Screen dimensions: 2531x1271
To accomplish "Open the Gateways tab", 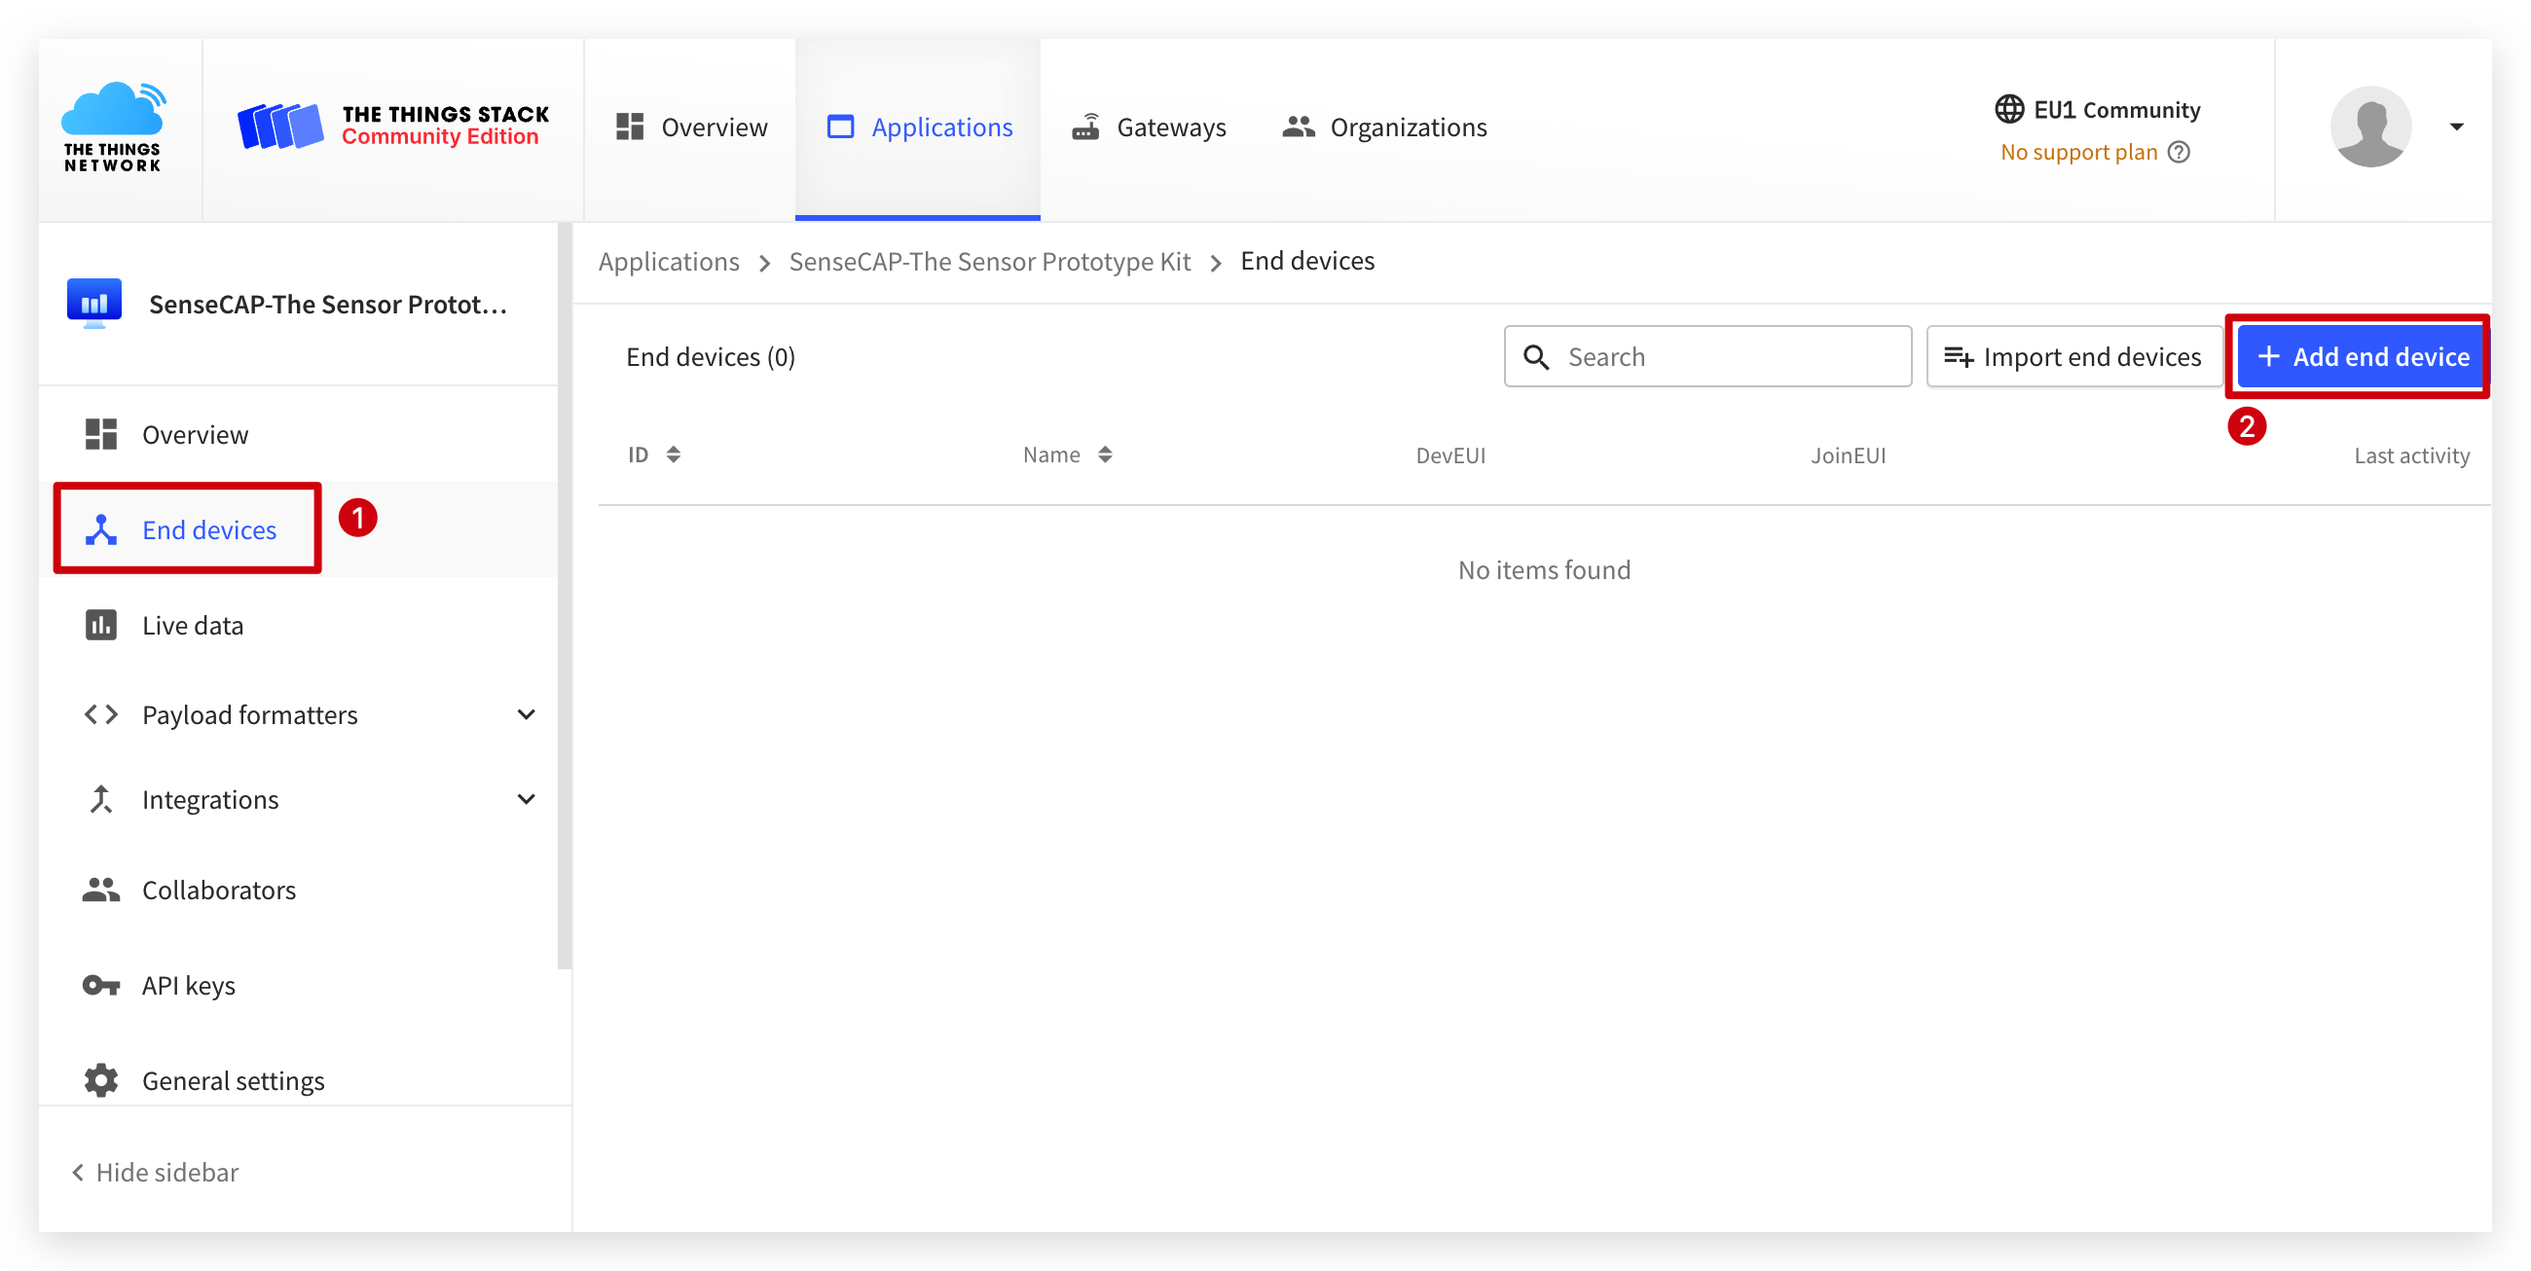I will coord(1149,127).
